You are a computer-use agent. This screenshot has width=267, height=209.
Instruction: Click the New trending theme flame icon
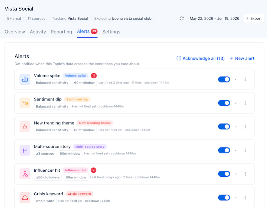(x=25, y=126)
